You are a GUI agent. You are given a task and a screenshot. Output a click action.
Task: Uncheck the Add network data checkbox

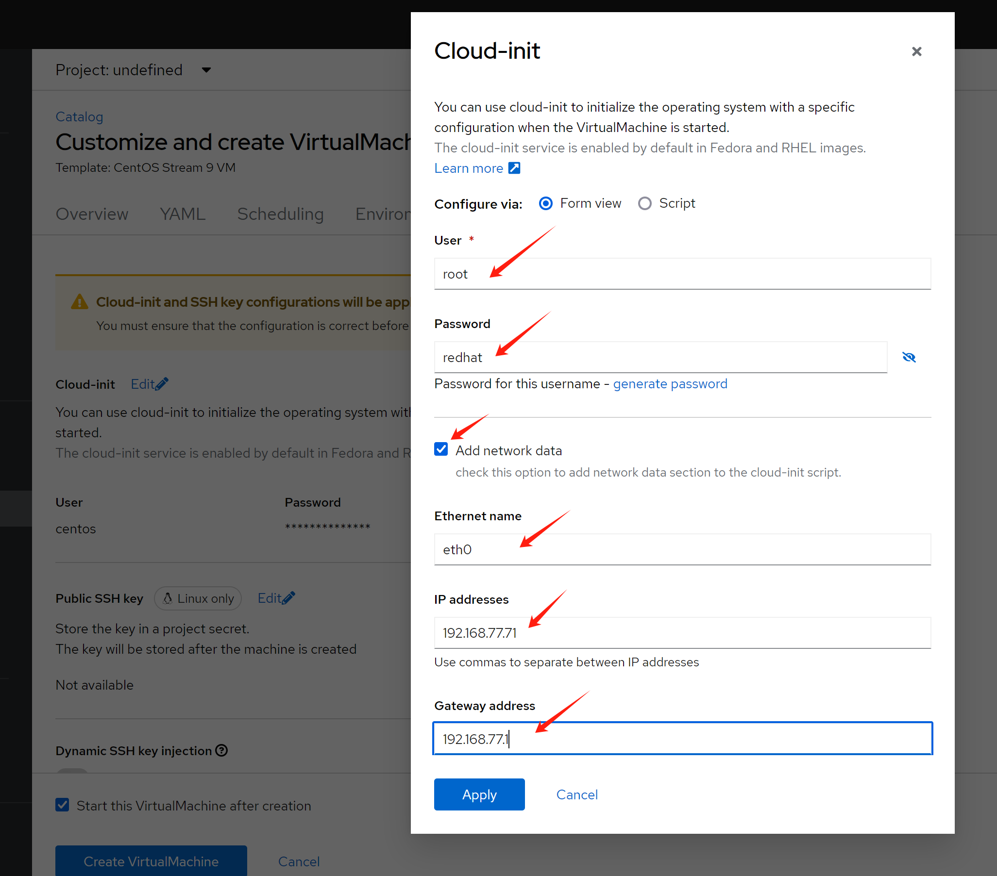coord(441,449)
